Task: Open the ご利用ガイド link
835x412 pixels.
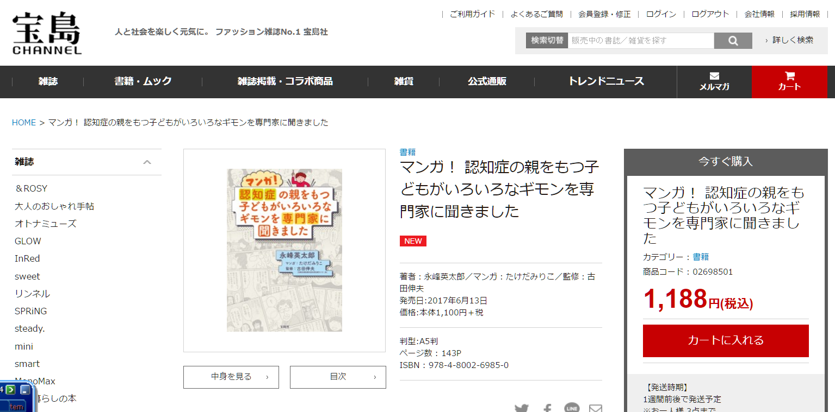Action: pyautogui.click(x=472, y=14)
